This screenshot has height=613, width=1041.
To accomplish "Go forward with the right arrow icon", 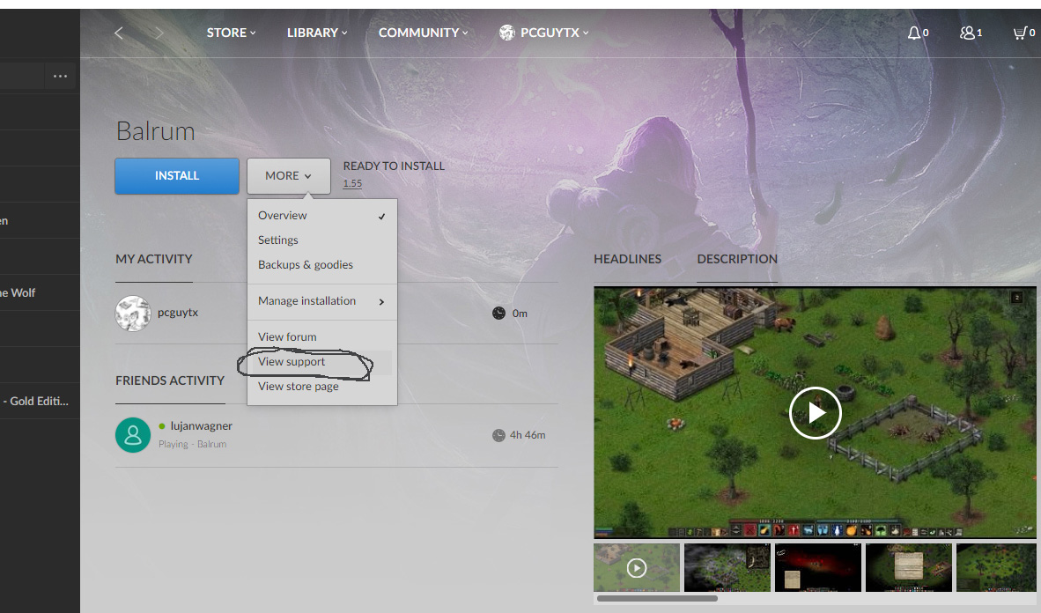I will point(159,33).
